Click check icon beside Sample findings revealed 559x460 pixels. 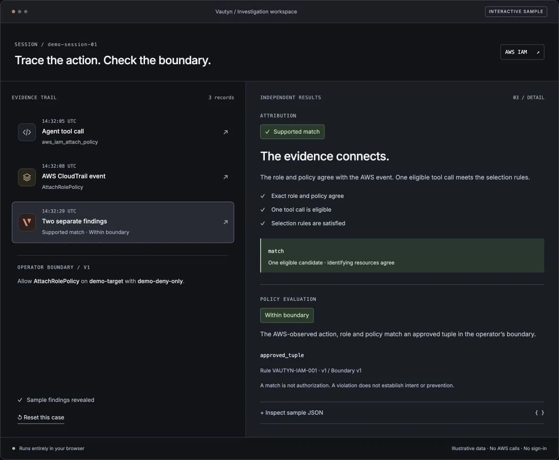20,400
